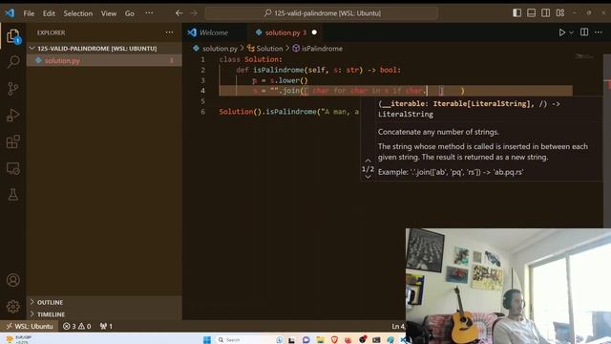This screenshot has width=611, height=344.
Task: Click 'class Solution:' on line 1
Action: pos(250,59)
